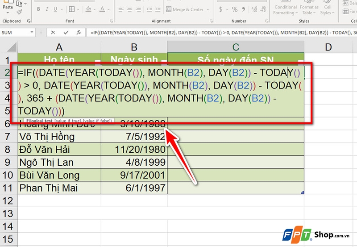Open the Borders dropdown arrow
Screen dimensions: 357x247
coord(78,9)
